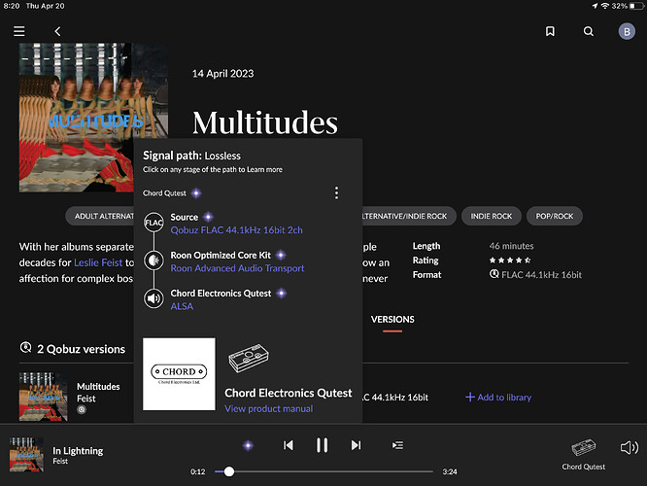Click Roon Optimized Core Kit stage icon

click(x=153, y=260)
